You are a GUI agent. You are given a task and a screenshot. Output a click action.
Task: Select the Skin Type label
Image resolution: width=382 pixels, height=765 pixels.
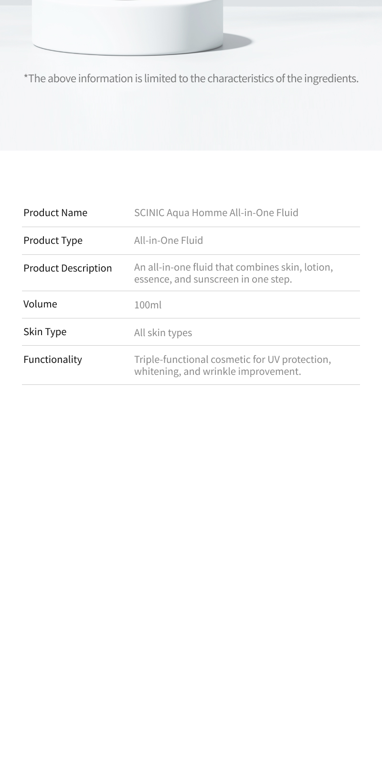[x=45, y=332]
